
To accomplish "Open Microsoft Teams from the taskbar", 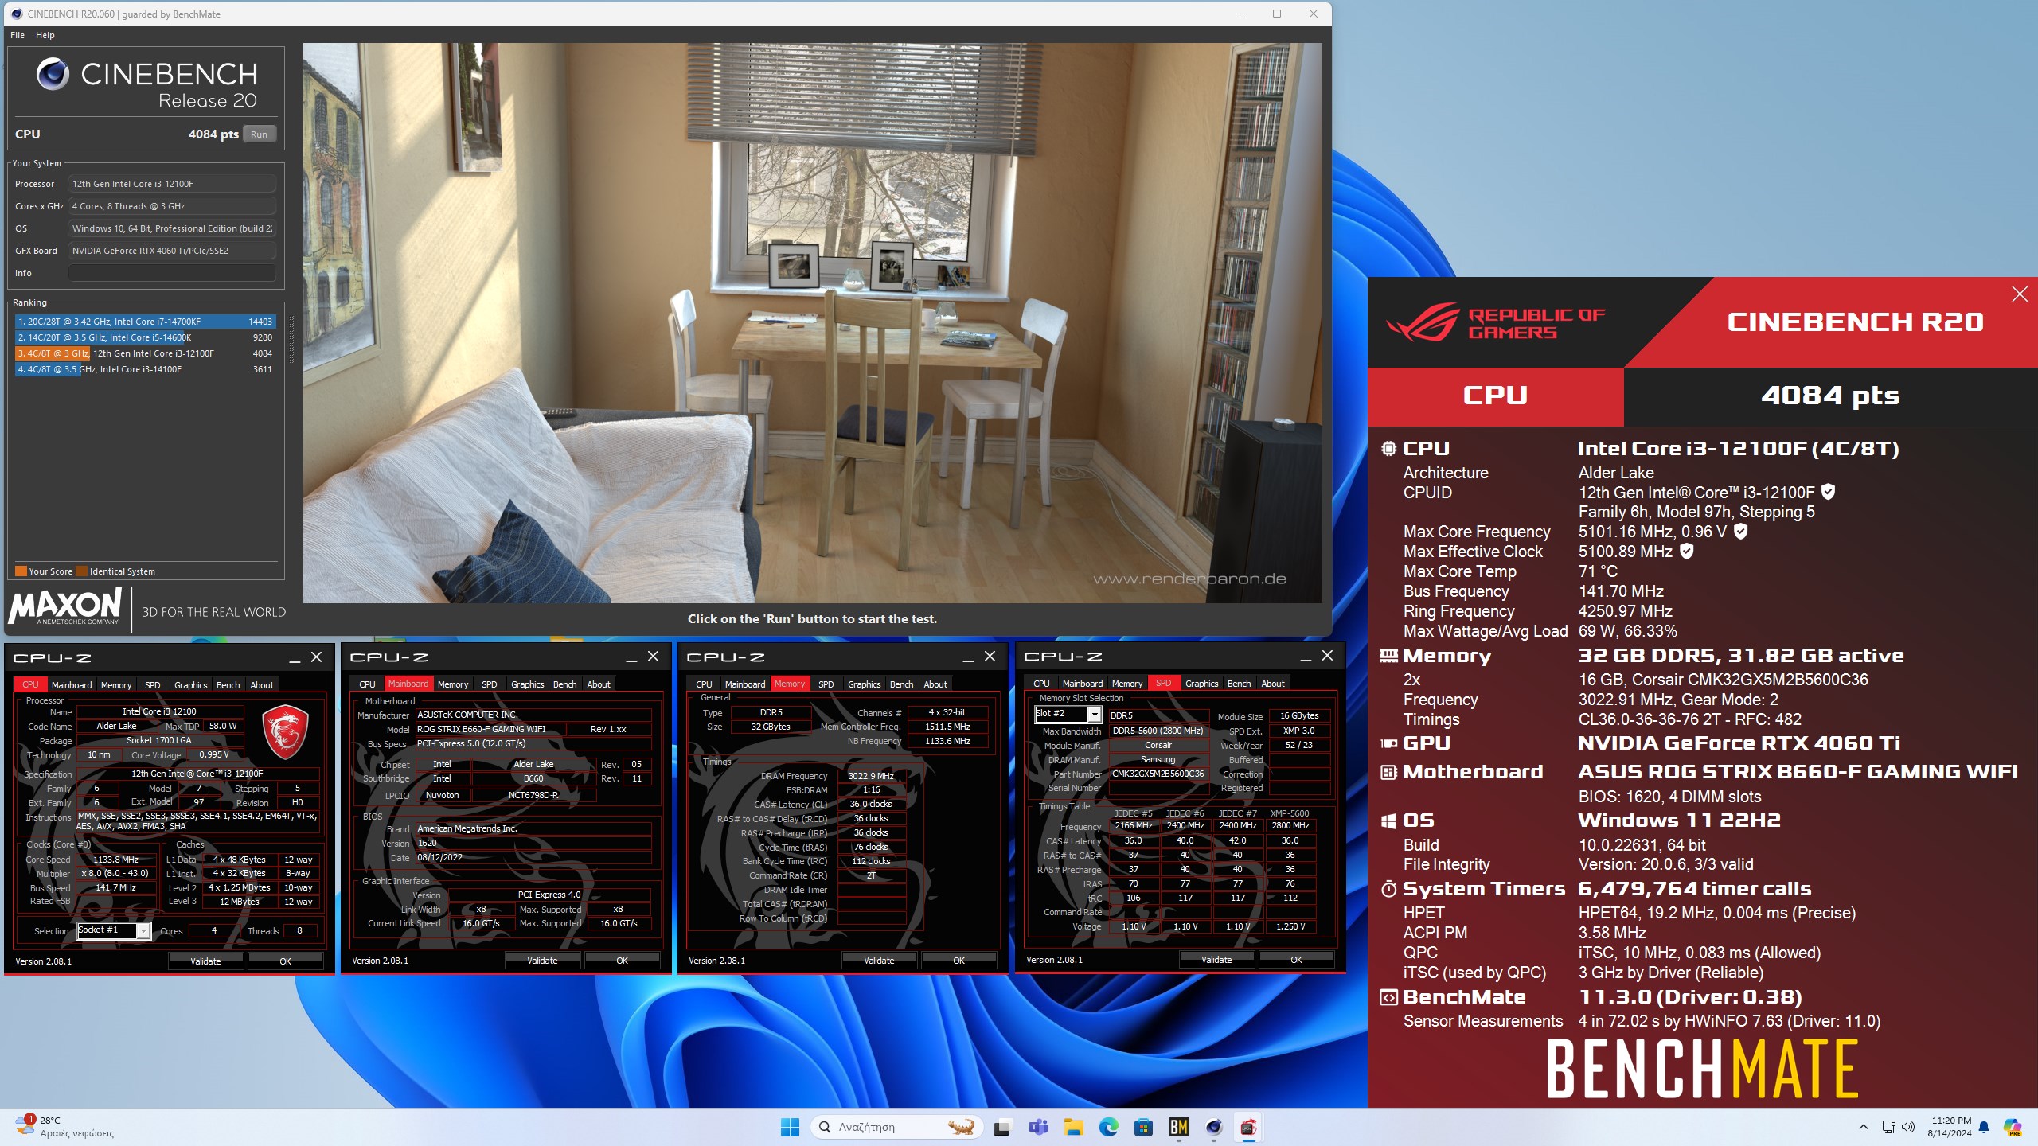I will click(1038, 1127).
